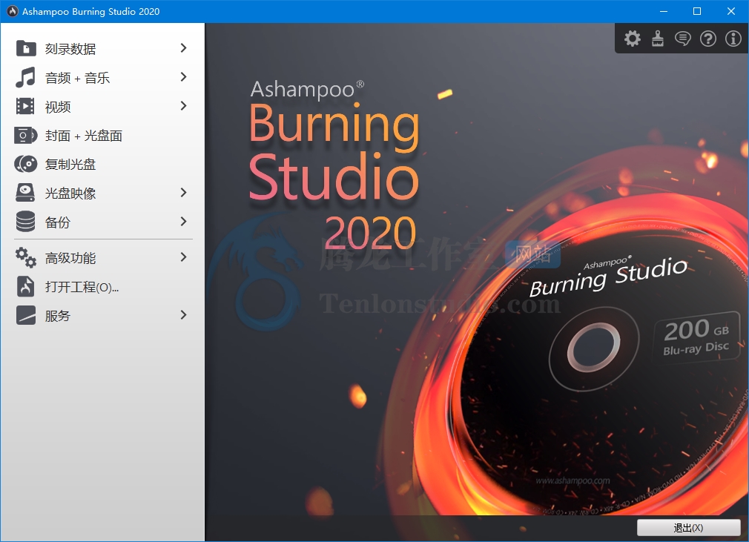This screenshot has width=749, height=542.
Task: Select the 封面 + 光盘面 menu entry
Action: [x=102, y=135]
